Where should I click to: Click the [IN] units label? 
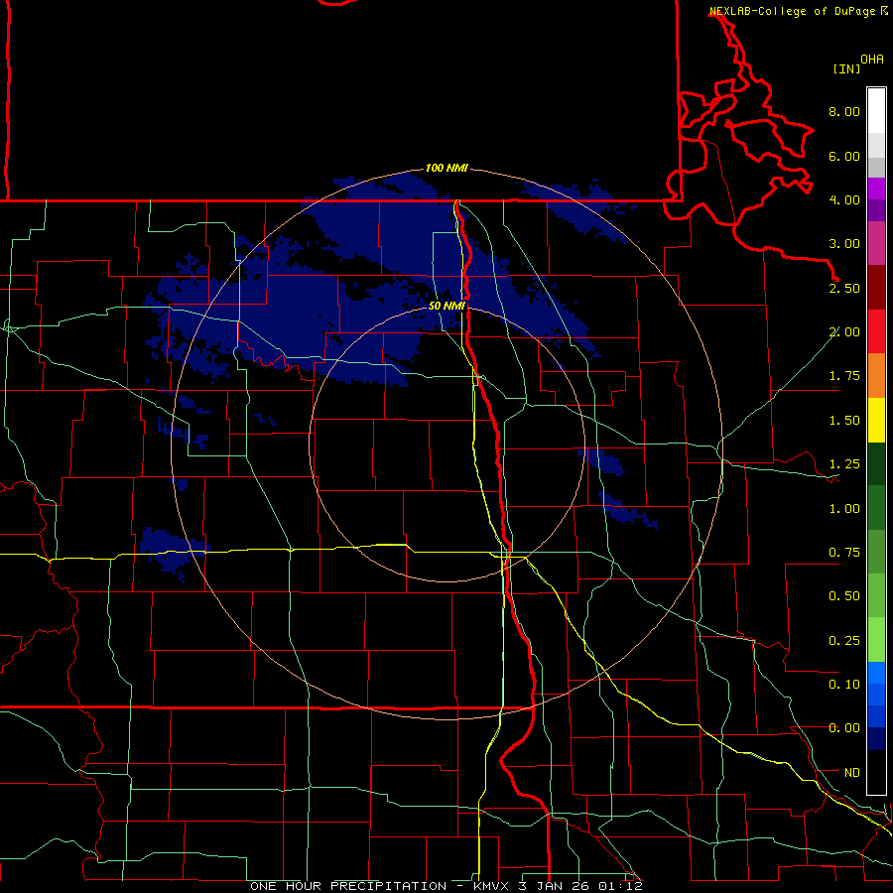pos(846,68)
